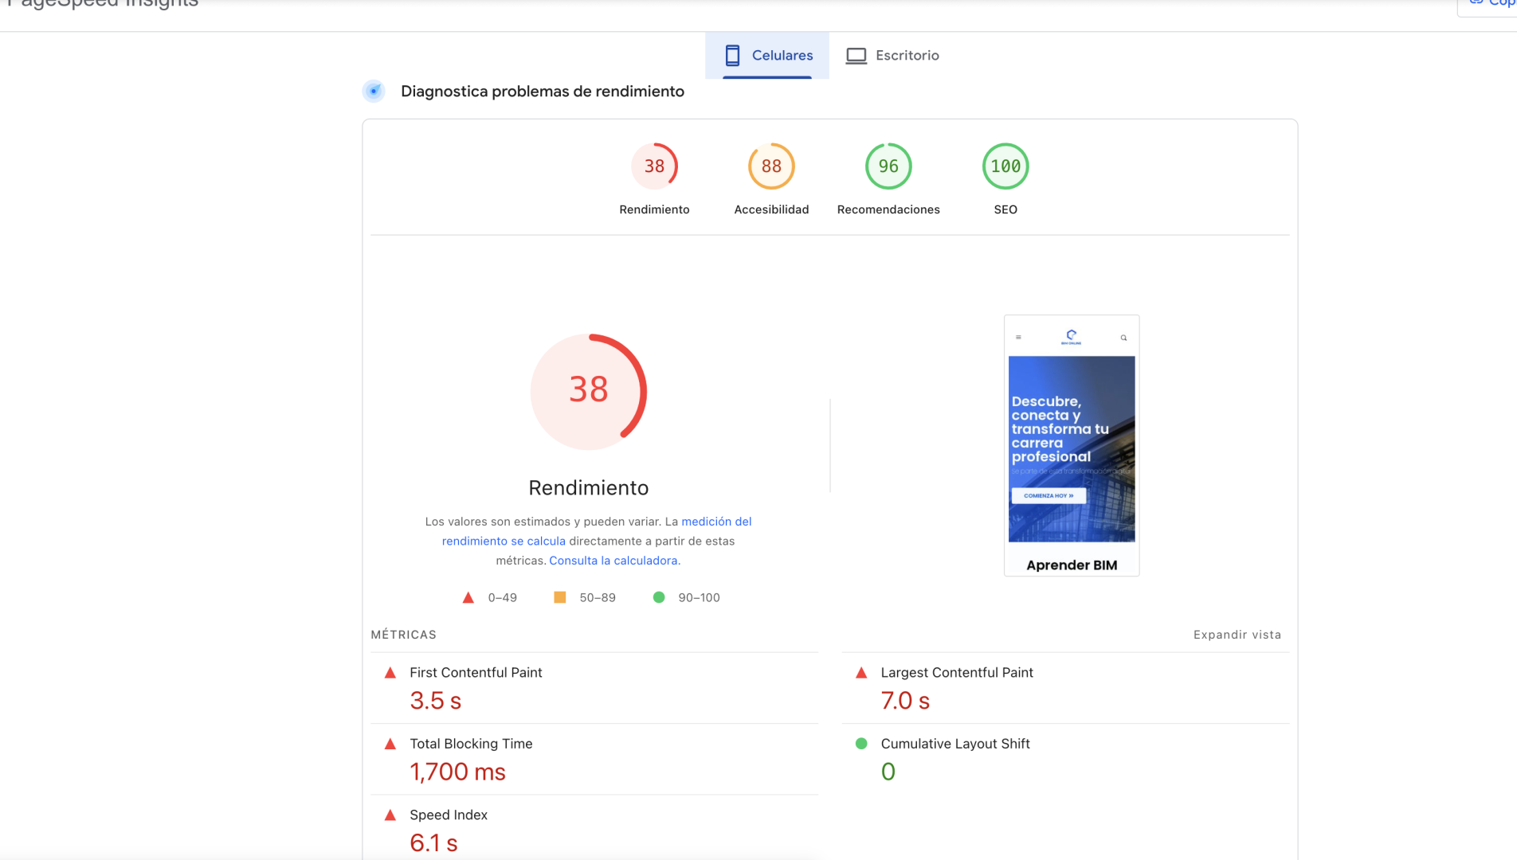Click the mobile phone icon in Celulares tab
Image resolution: width=1517 pixels, height=860 pixels.
point(732,56)
